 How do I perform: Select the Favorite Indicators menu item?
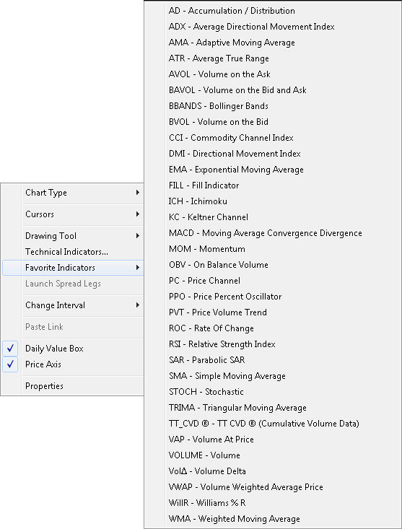point(73,268)
